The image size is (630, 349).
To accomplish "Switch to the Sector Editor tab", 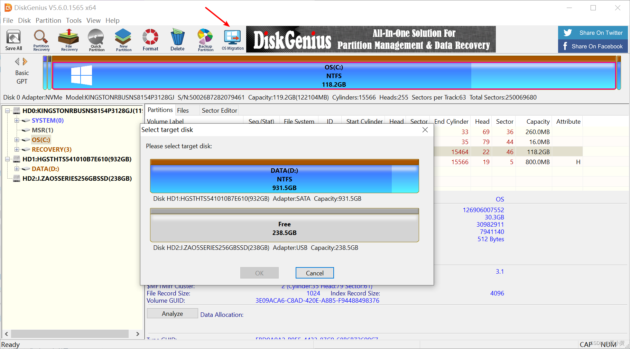I will tap(220, 110).
